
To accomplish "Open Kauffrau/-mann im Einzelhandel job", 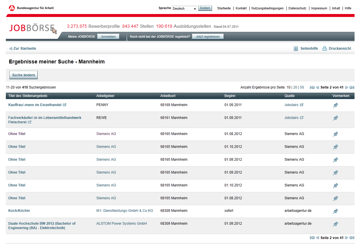I will 35,105.
